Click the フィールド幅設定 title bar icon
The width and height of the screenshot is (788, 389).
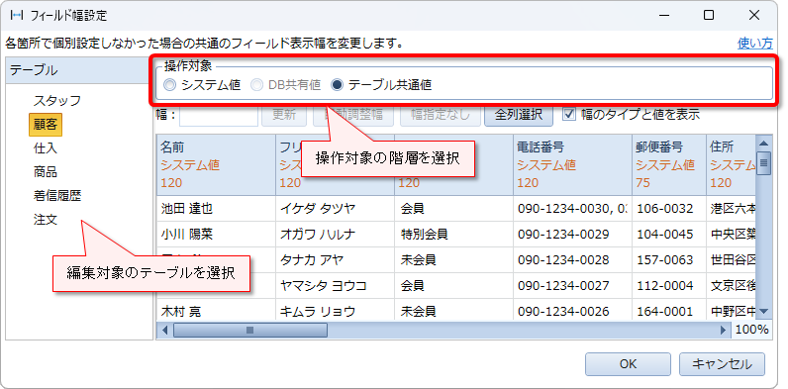pos(17,15)
